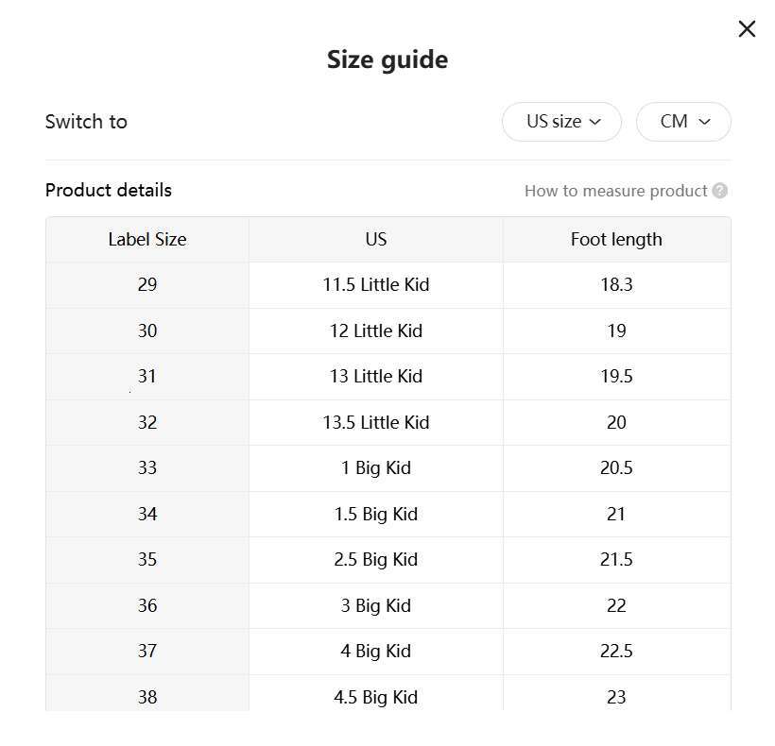
Task: Open the CM measurement unit dropdown
Action: (x=683, y=122)
